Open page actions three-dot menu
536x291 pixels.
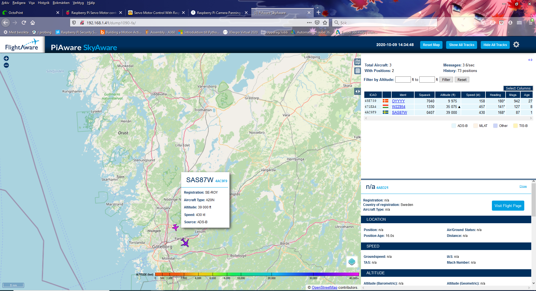click(309, 23)
